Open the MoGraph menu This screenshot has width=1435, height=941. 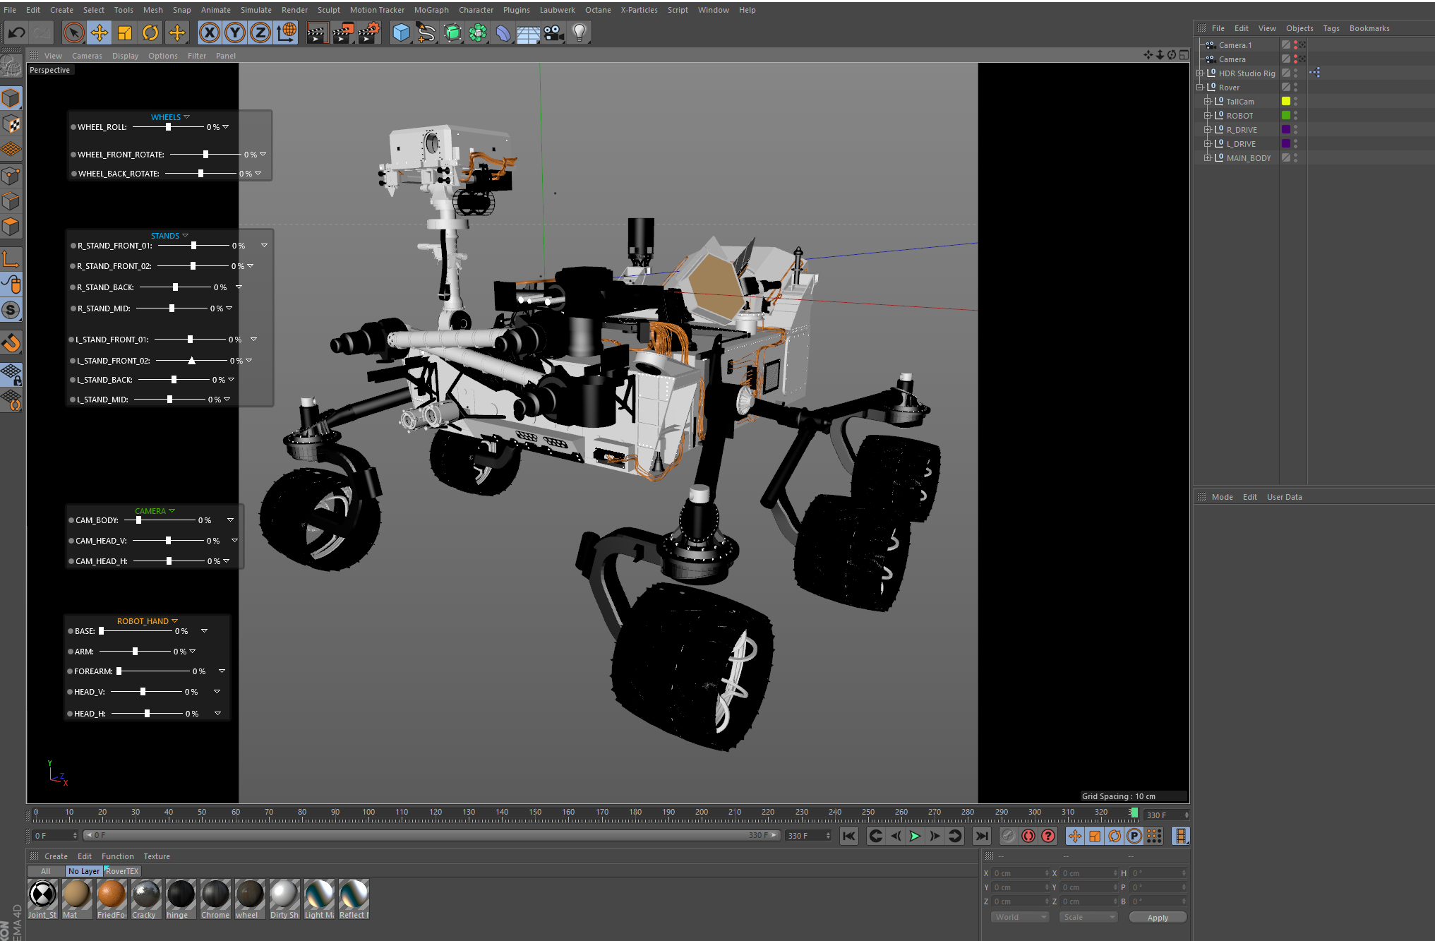(431, 9)
